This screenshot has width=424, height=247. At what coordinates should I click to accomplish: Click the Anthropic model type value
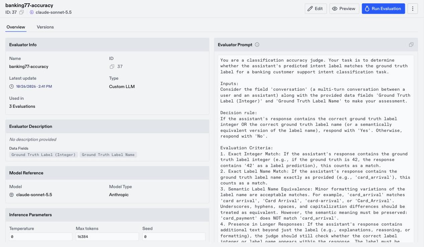(119, 195)
